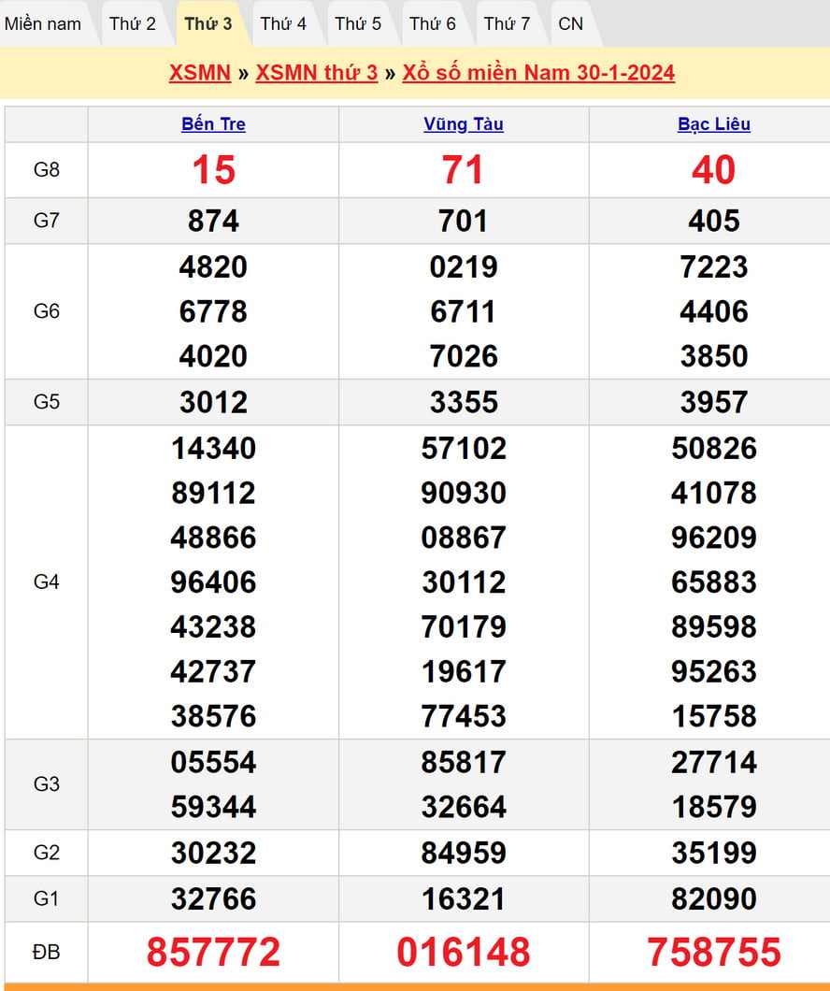Open the Bạc Liêu province link

[714, 124]
